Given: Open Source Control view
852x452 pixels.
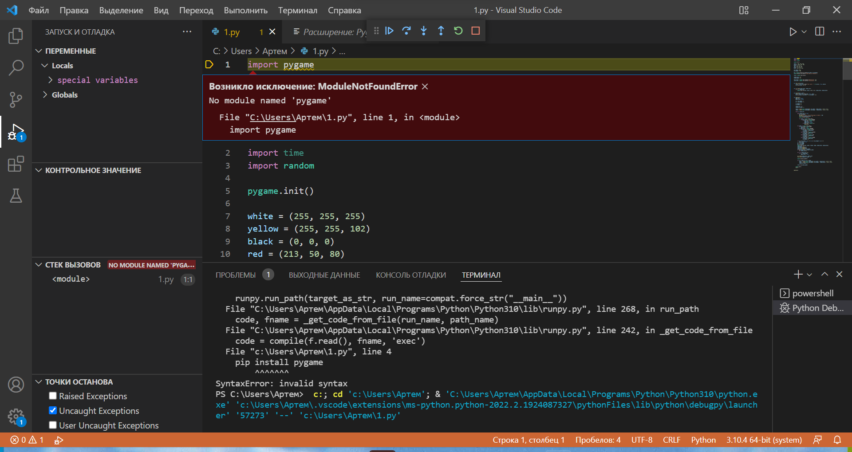Looking at the screenshot, I should pos(16,100).
